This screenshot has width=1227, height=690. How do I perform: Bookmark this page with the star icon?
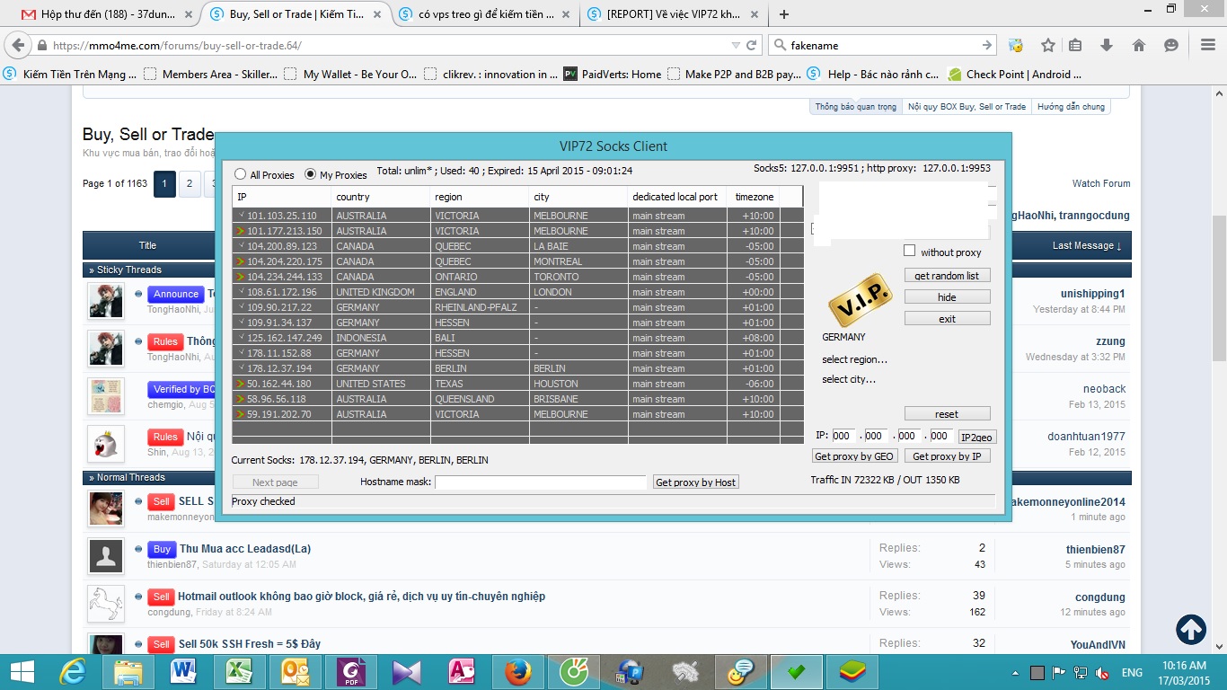1047,45
